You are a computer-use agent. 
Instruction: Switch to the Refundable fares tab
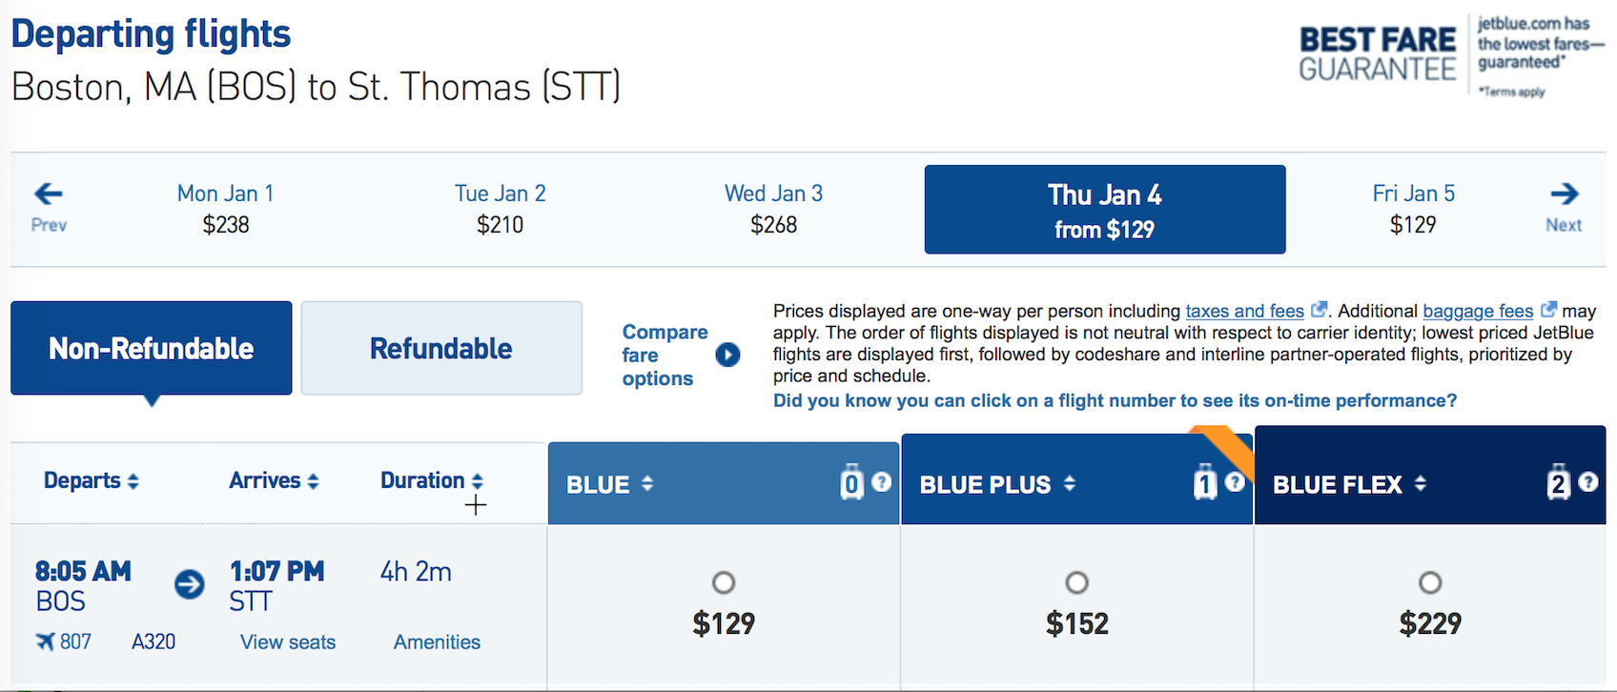tap(441, 348)
